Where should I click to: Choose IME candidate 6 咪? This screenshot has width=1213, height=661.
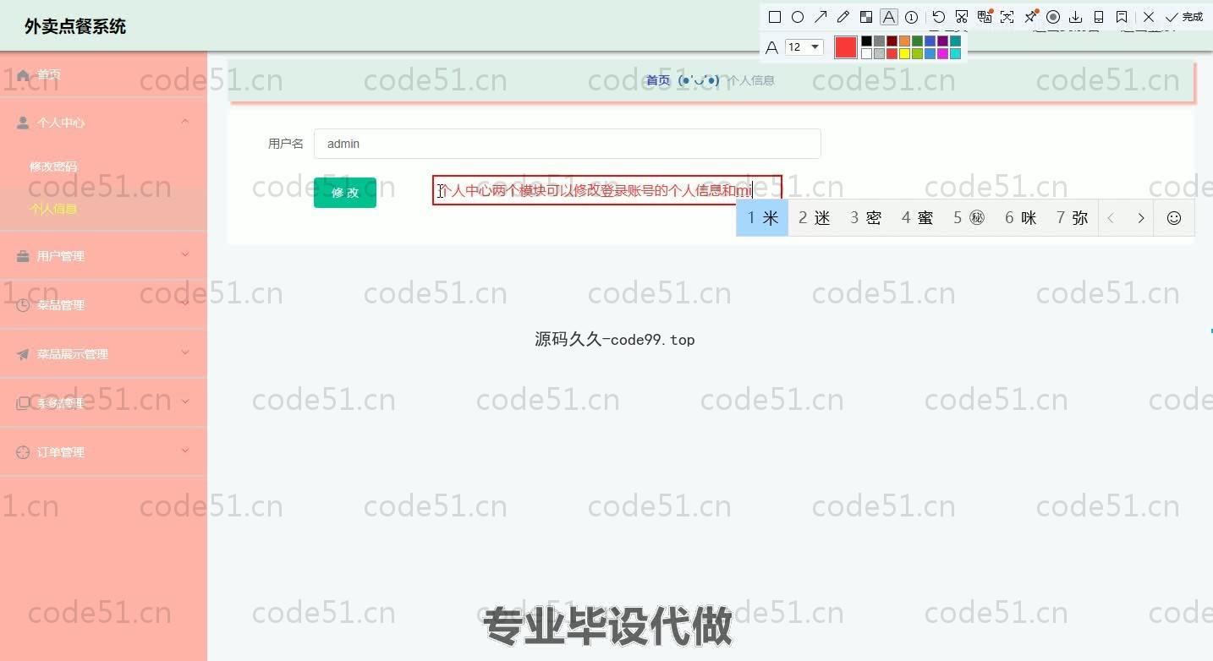tap(1020, 218)
